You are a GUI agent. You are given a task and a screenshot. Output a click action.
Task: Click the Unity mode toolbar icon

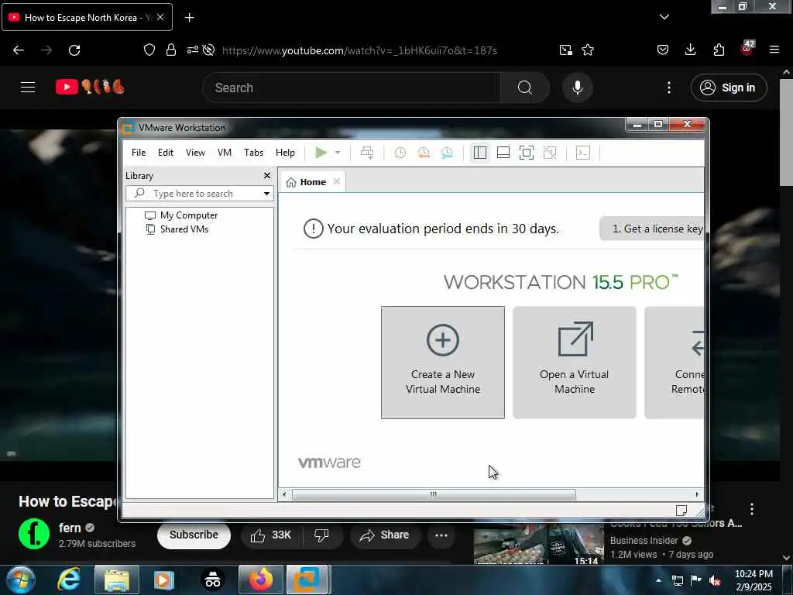550,153
